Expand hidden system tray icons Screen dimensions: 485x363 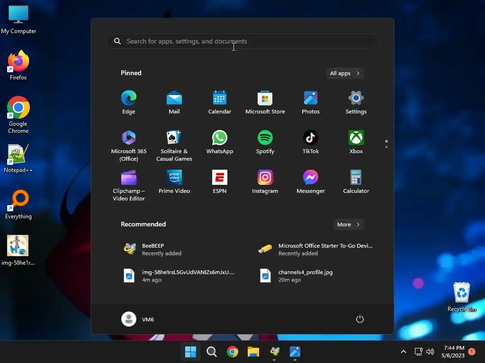404,352
